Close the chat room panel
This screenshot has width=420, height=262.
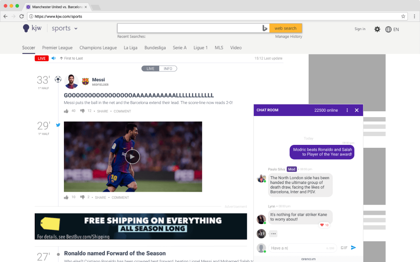356,110
